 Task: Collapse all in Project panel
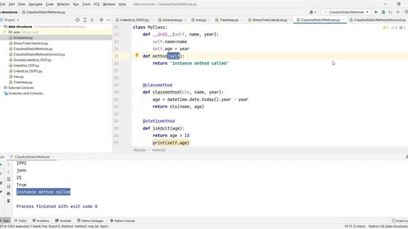pyautogui.click(x=92, y=20)
